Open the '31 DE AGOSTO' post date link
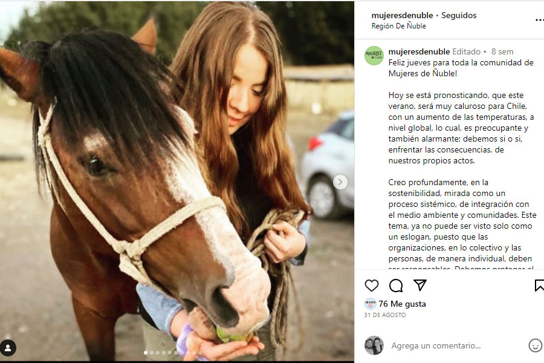 [385, 315]
